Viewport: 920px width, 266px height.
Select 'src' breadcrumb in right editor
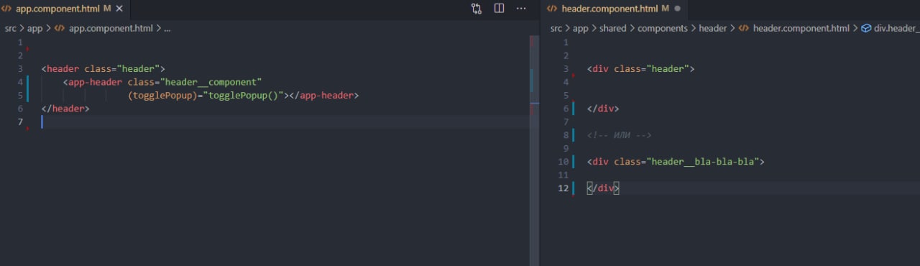tap(556, 29)
